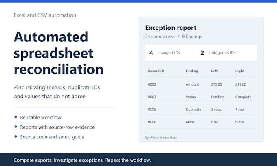Select record ID '0006' cell
Viewport: 277px width, 166px height.
click(x=152, y=122)
